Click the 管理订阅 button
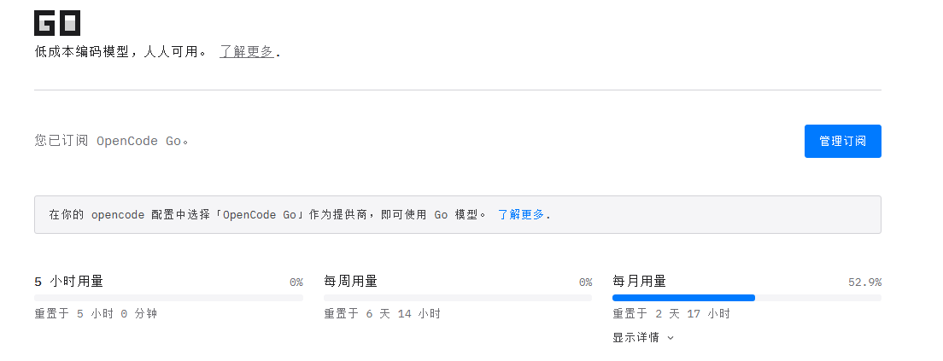 click(x=842, y=141)
